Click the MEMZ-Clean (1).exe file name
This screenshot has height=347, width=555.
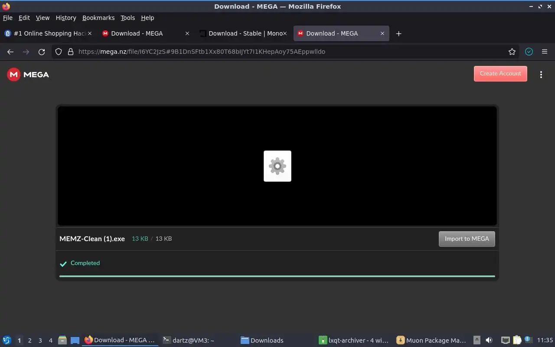click(x=92, y=239)
